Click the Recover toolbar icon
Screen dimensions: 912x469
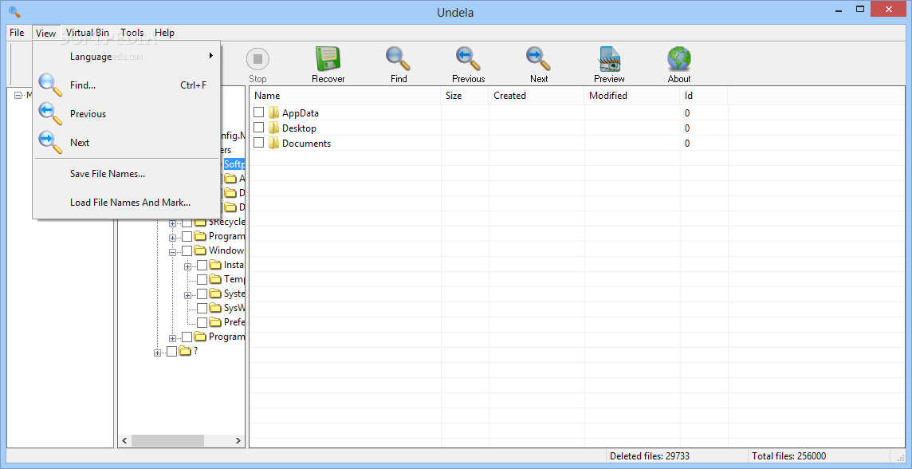(328, 59)
